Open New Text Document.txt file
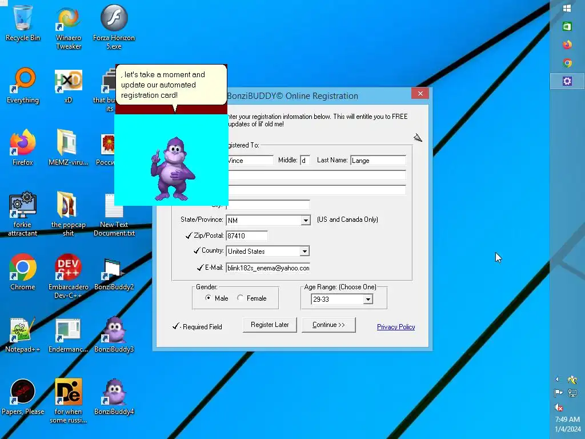585x439 pixels. pyautogui.click(x=114, y=215)
